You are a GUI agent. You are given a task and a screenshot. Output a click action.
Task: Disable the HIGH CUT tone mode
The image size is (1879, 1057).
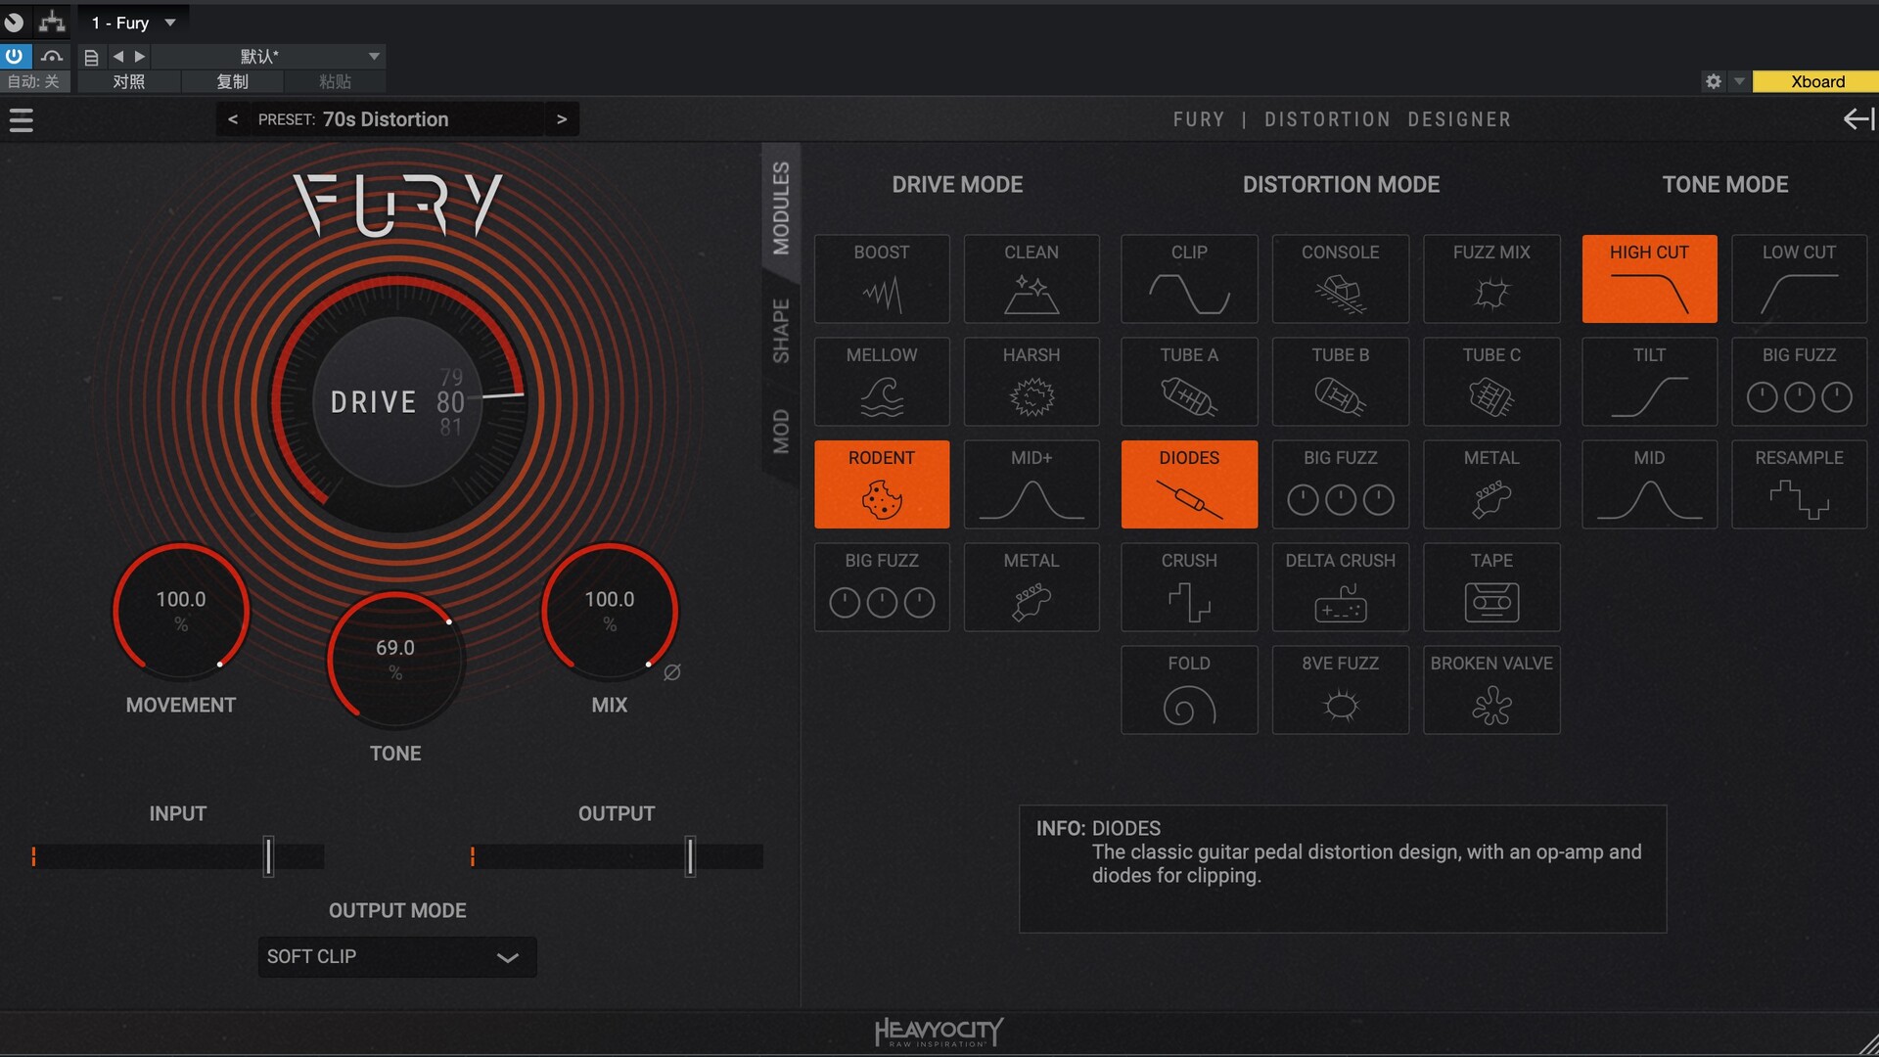[x=1649, y=279]
